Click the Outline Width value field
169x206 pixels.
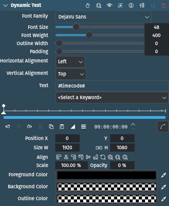[x=157, y=43]
